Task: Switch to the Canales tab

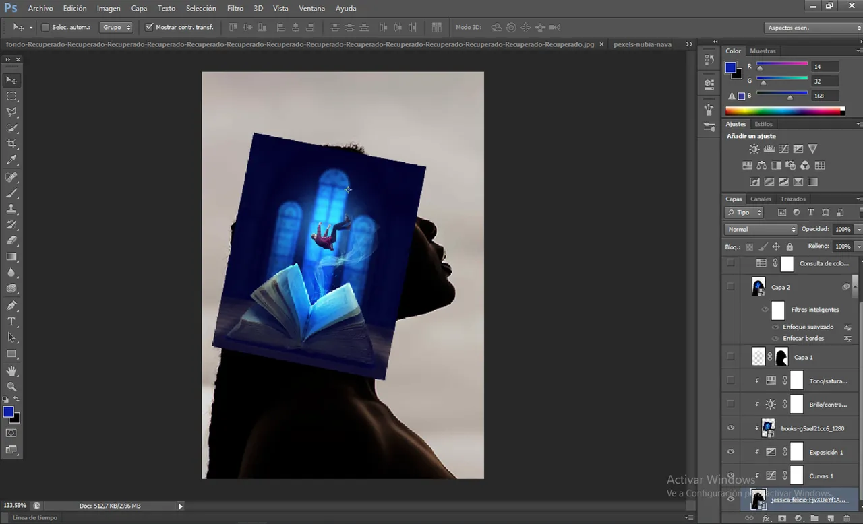Action: [x=761, y=199]
